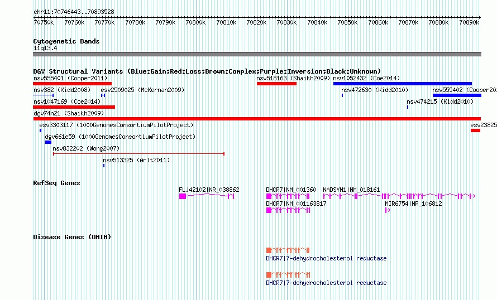The image size is (497, 300).
Task: Click first OMIM DHCR7 orange gene glyph
Action: coord(288,250)
